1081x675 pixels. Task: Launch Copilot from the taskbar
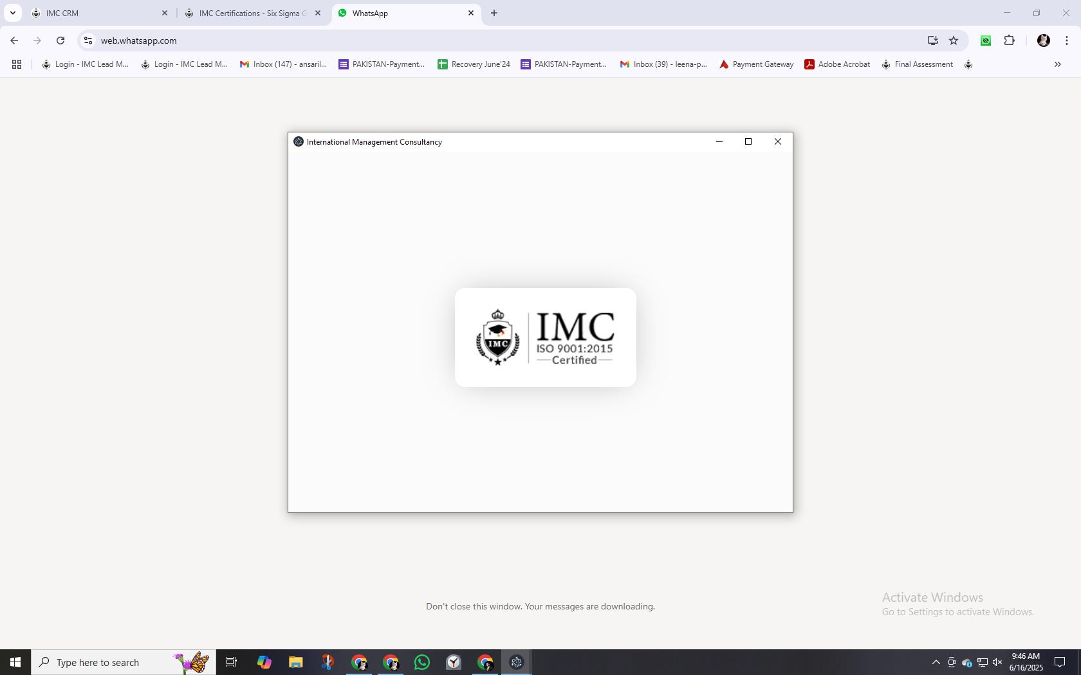[x=264, y=662]
